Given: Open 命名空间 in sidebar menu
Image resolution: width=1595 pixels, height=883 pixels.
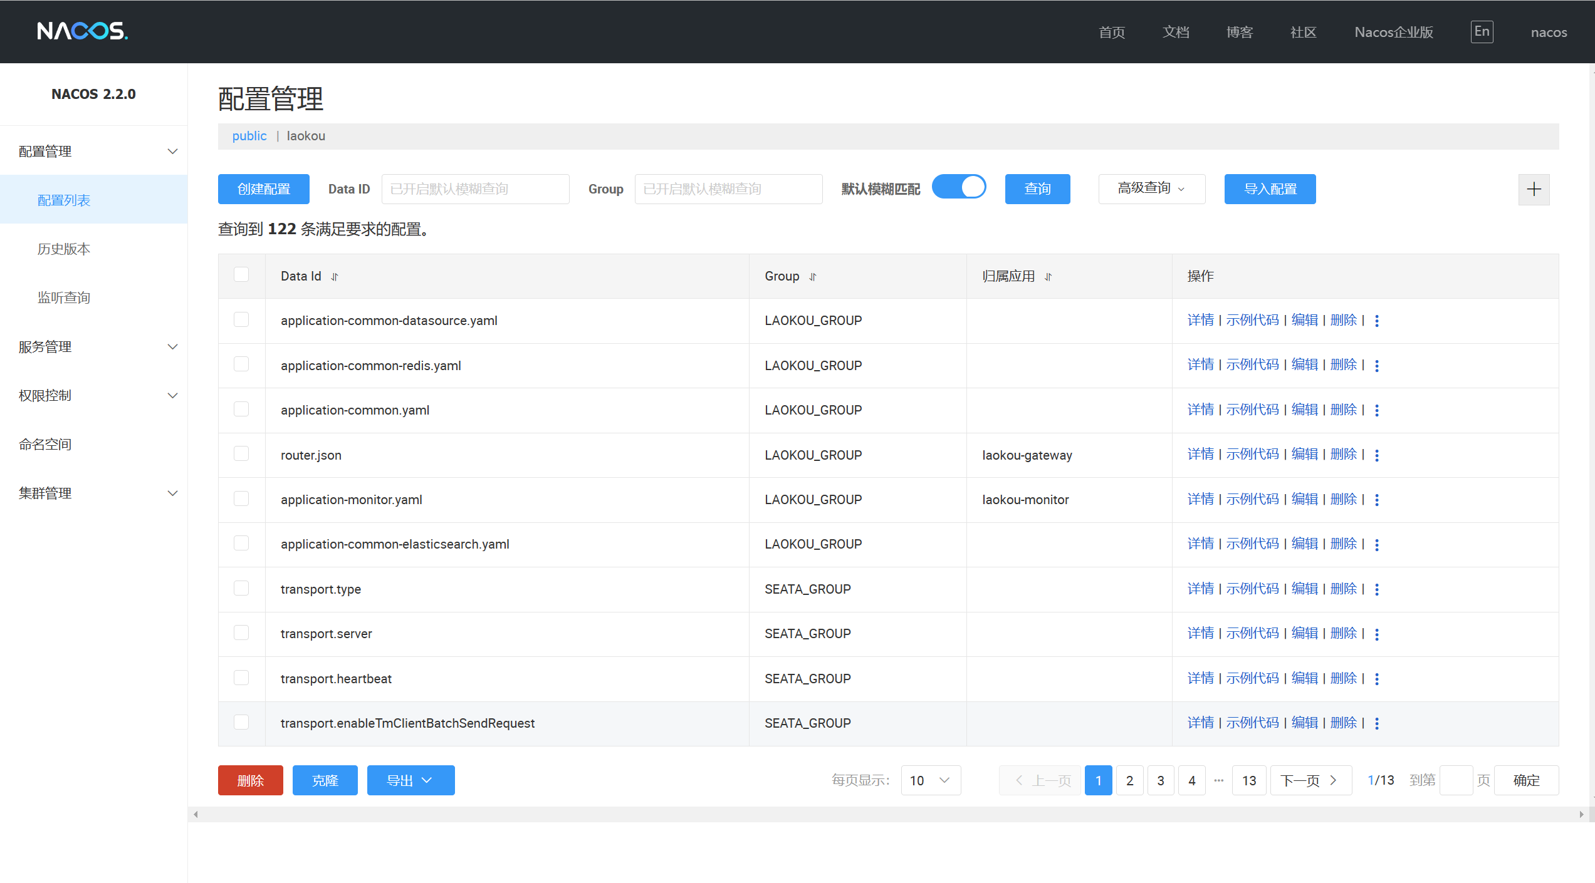Looking at the screenshot, I should [x=45, y=445].
